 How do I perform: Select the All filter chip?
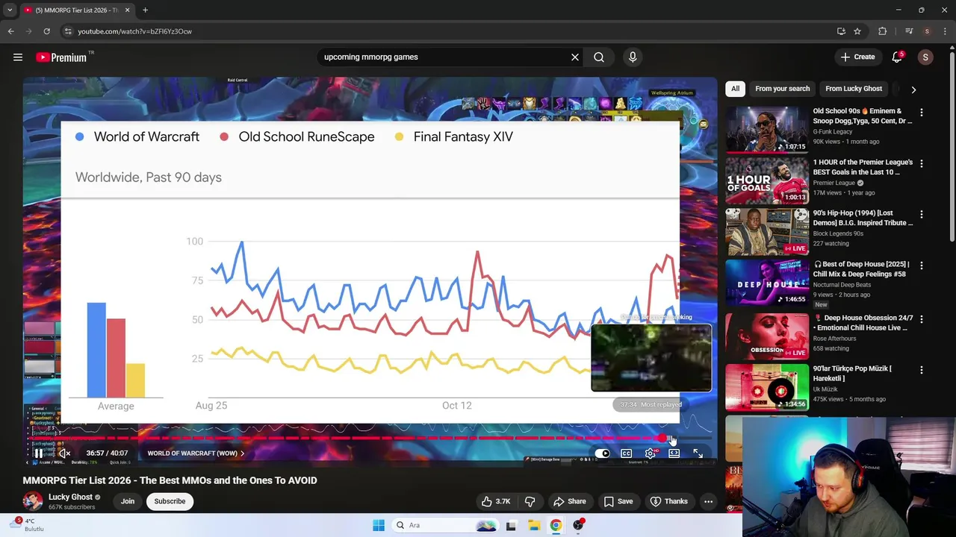[735, 89]
